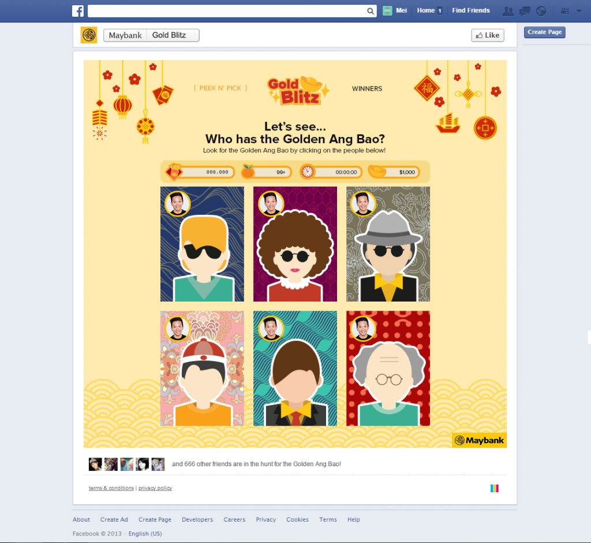Expand the account menu arrow

579,11
